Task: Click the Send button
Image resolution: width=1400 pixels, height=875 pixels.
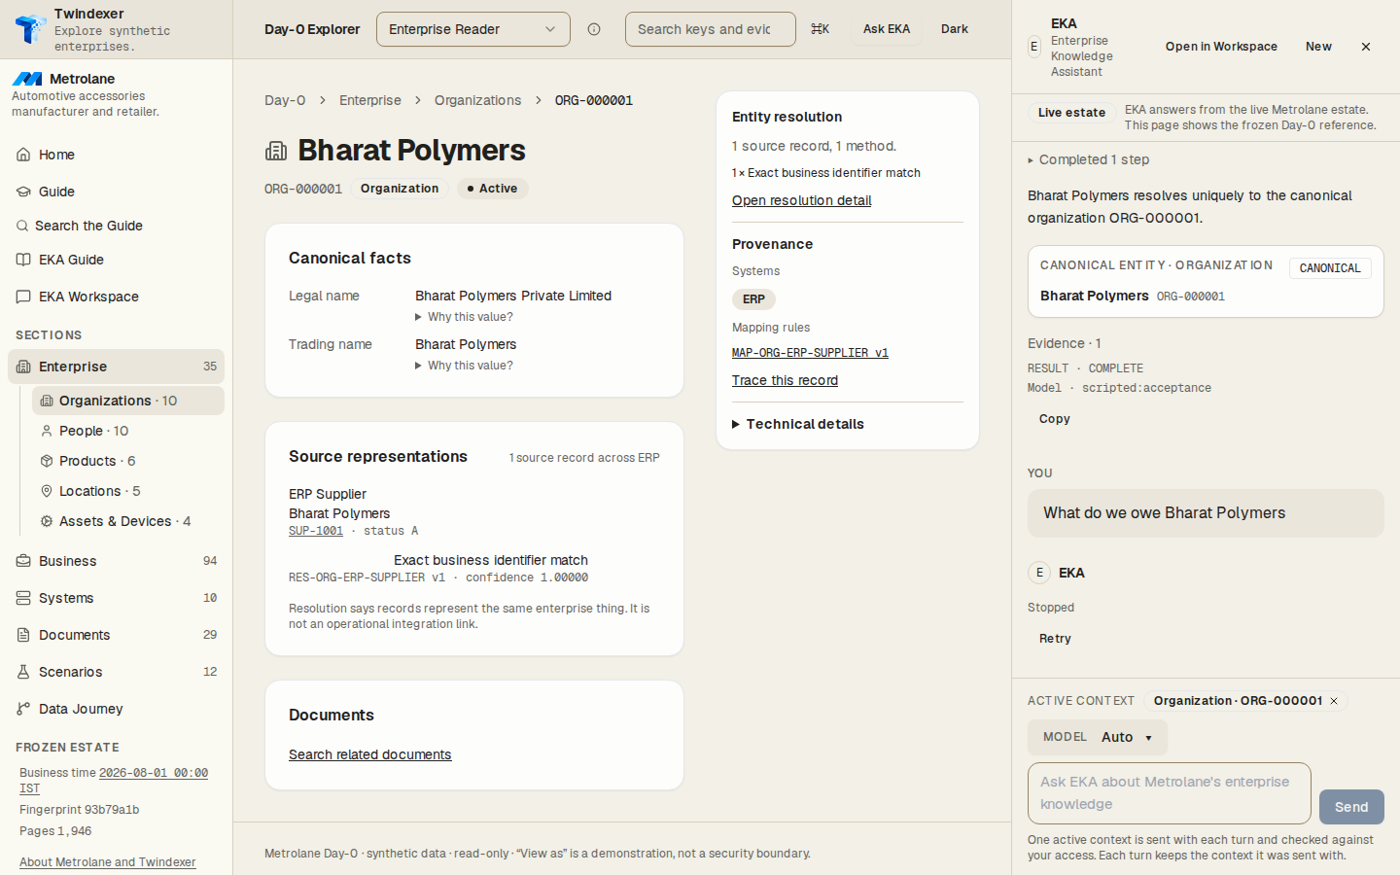Action: [x=1351, y=807]
